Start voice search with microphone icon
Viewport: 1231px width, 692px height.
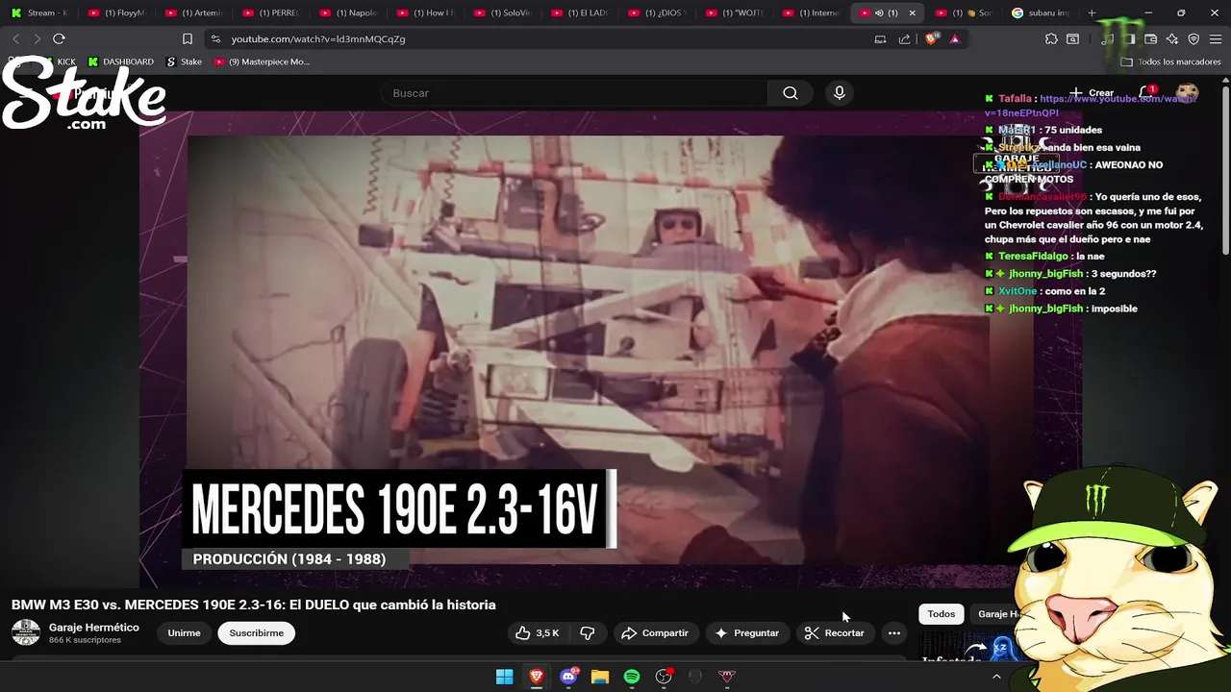(x=840, y=93)
